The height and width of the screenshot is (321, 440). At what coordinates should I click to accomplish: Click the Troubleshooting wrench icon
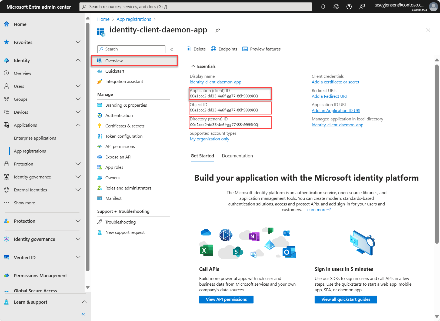[100, 222]
